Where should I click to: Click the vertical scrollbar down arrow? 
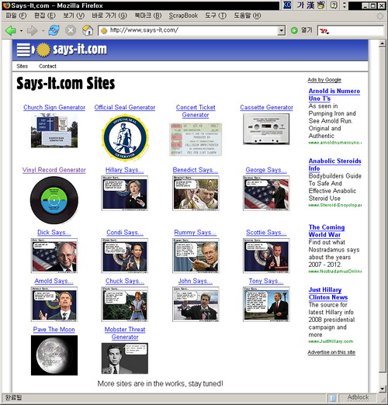[383, 388]
